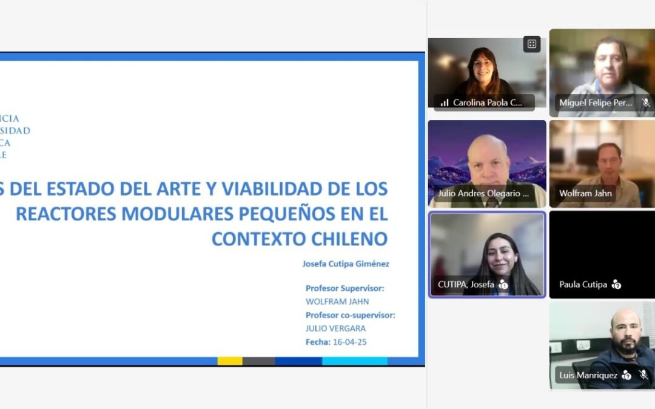Click the Miguel Felipe Per... name label
This screenshot has width=655, height=409.
(x=596, y=103)
